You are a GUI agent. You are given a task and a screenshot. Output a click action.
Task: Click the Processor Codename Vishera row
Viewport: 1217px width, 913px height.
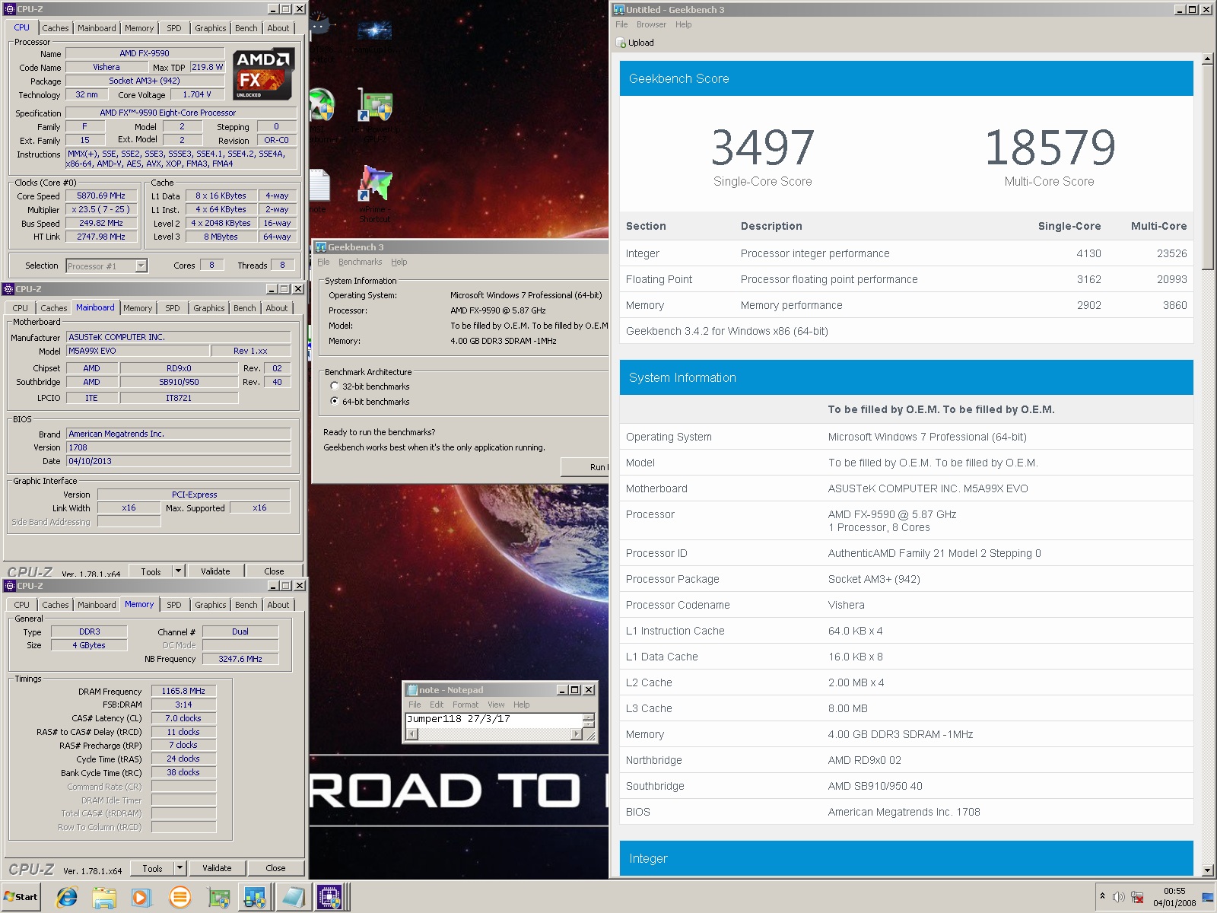(x=906, y=605)
